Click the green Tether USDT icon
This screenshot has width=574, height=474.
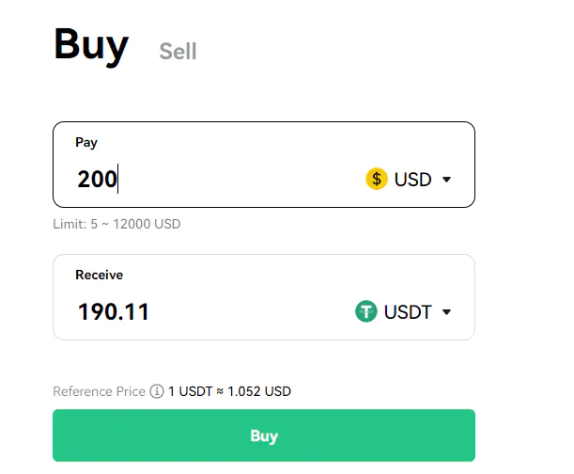[x=366, y=311]
